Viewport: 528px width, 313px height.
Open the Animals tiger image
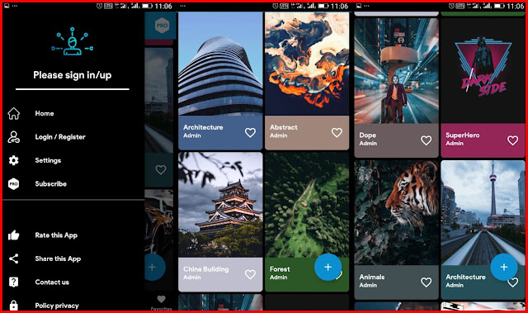pyautogui.click(x=396, y=212)
